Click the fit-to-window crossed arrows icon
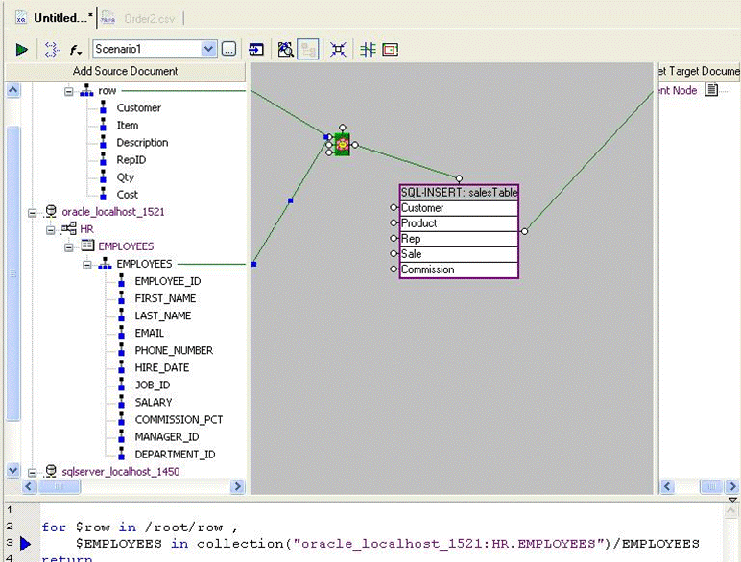741x562 pixels. [338, 49]
